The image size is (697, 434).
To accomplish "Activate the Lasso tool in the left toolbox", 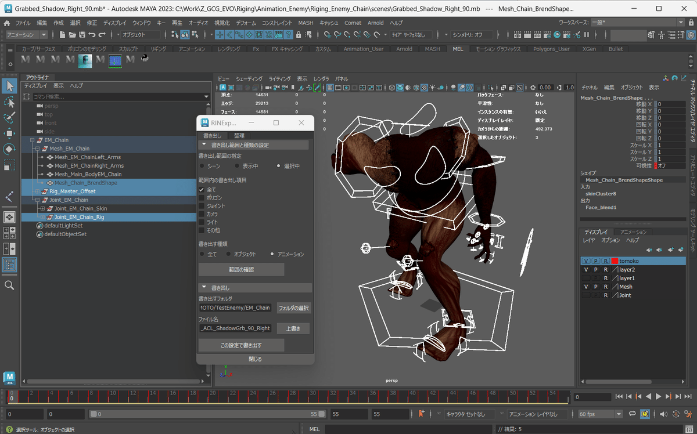I will click(8, 102).
